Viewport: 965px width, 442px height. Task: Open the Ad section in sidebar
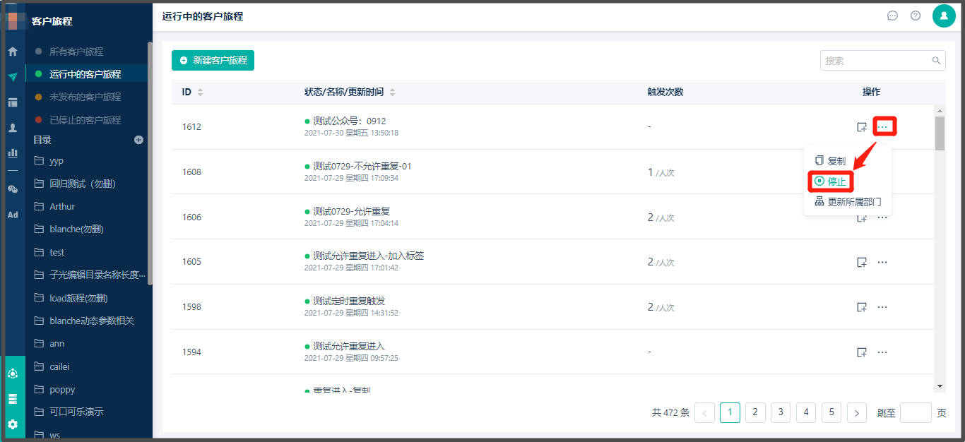coord(12,215)
